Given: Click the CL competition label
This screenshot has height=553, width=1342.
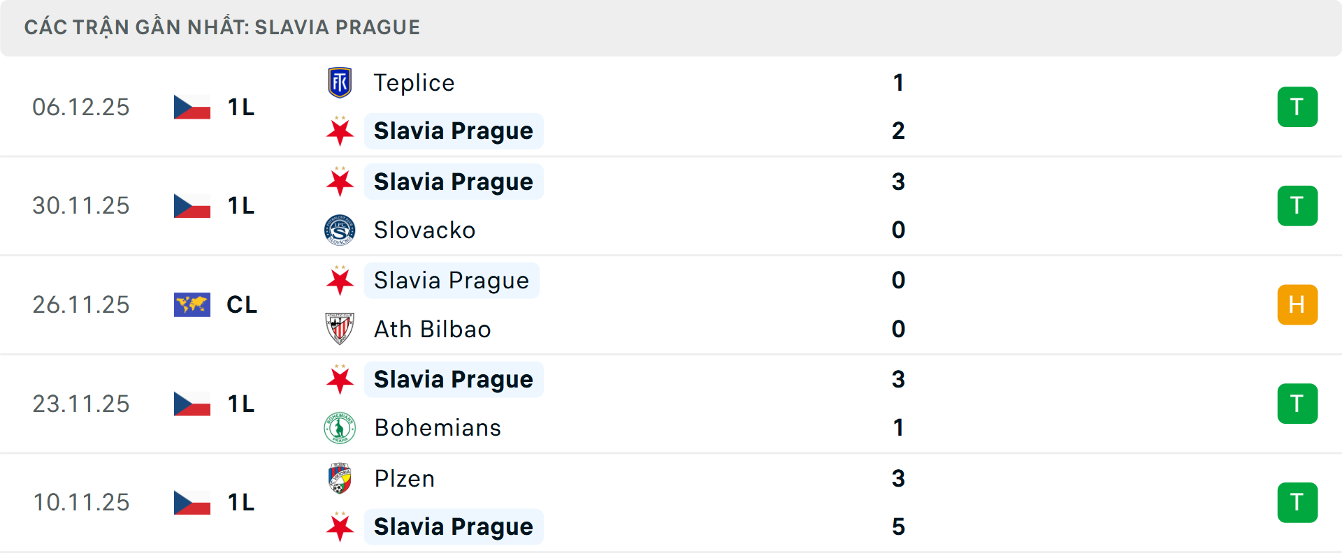Looking at the screenshot, I should (x=242, y=304).
